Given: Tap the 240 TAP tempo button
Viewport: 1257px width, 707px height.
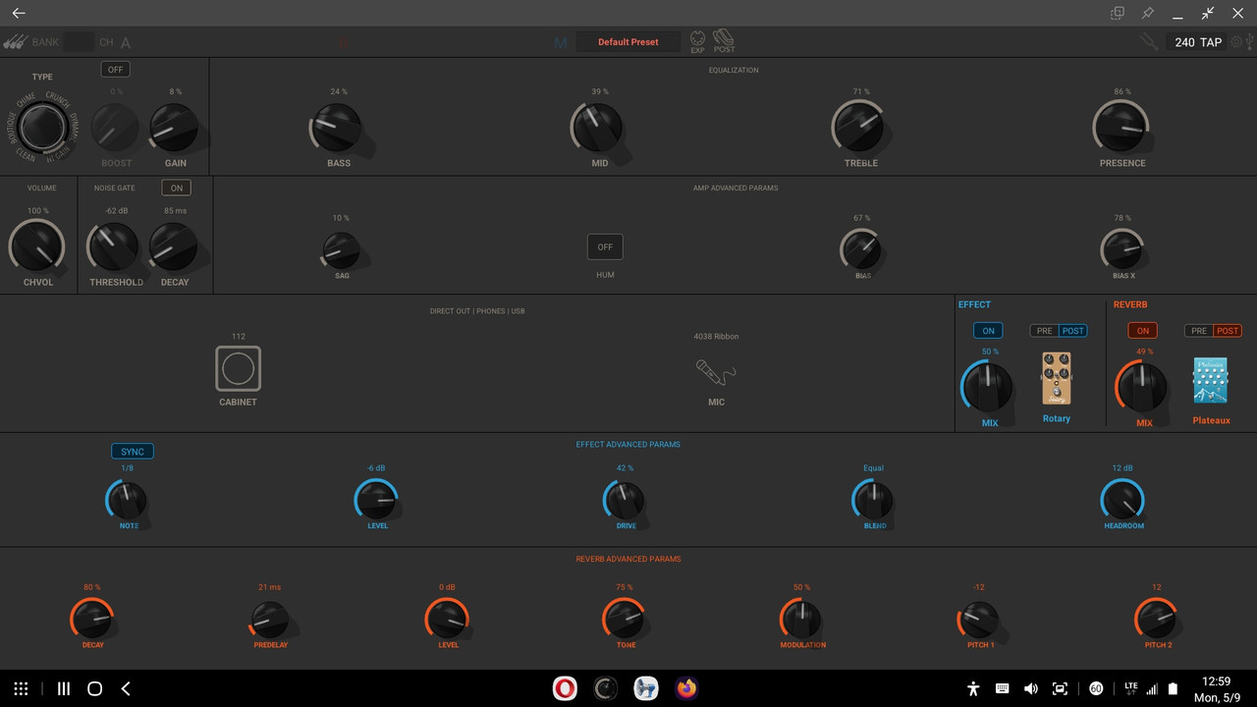Looking at the screenshot, I should [1196, 42].
